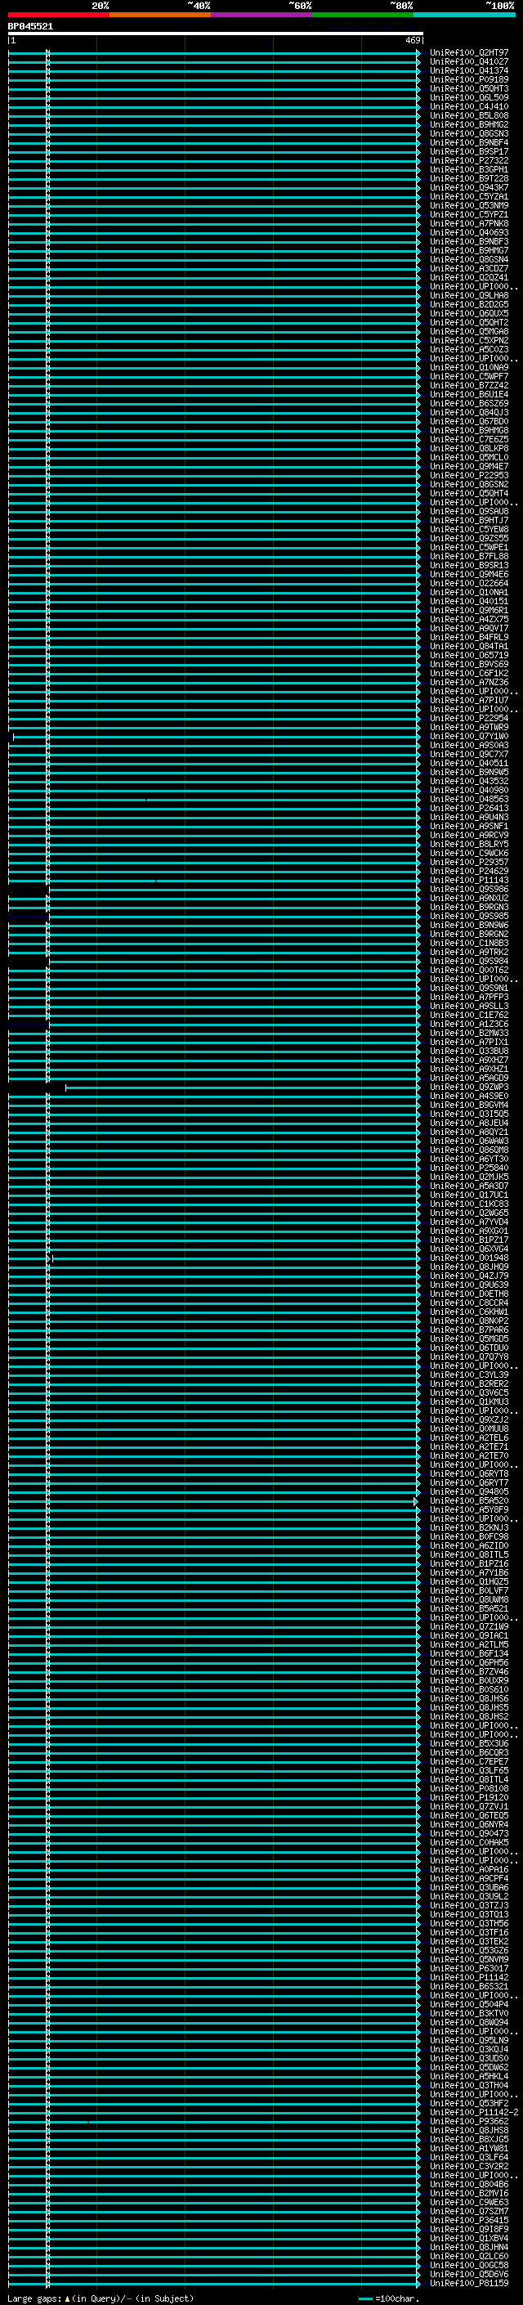
Task: Select the UniRef100_Q43532 label
Action: (x=468, y=781)
